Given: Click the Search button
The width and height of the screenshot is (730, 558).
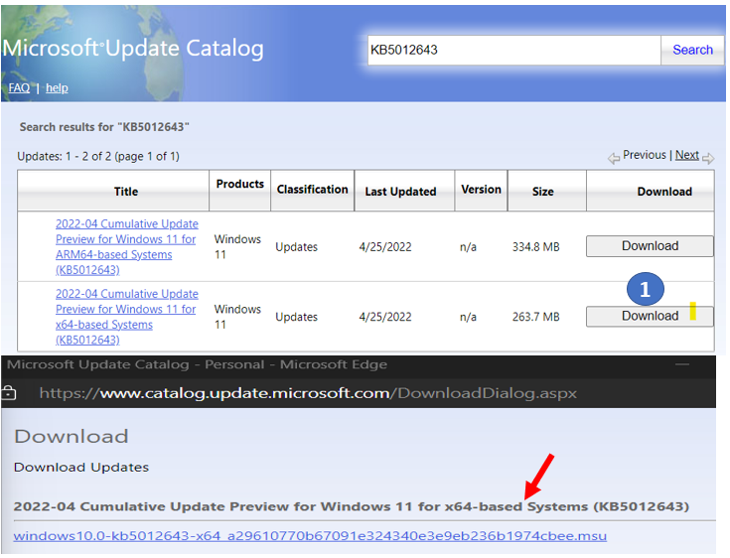Looking at the screenshot, I should [x=692, y=50].
